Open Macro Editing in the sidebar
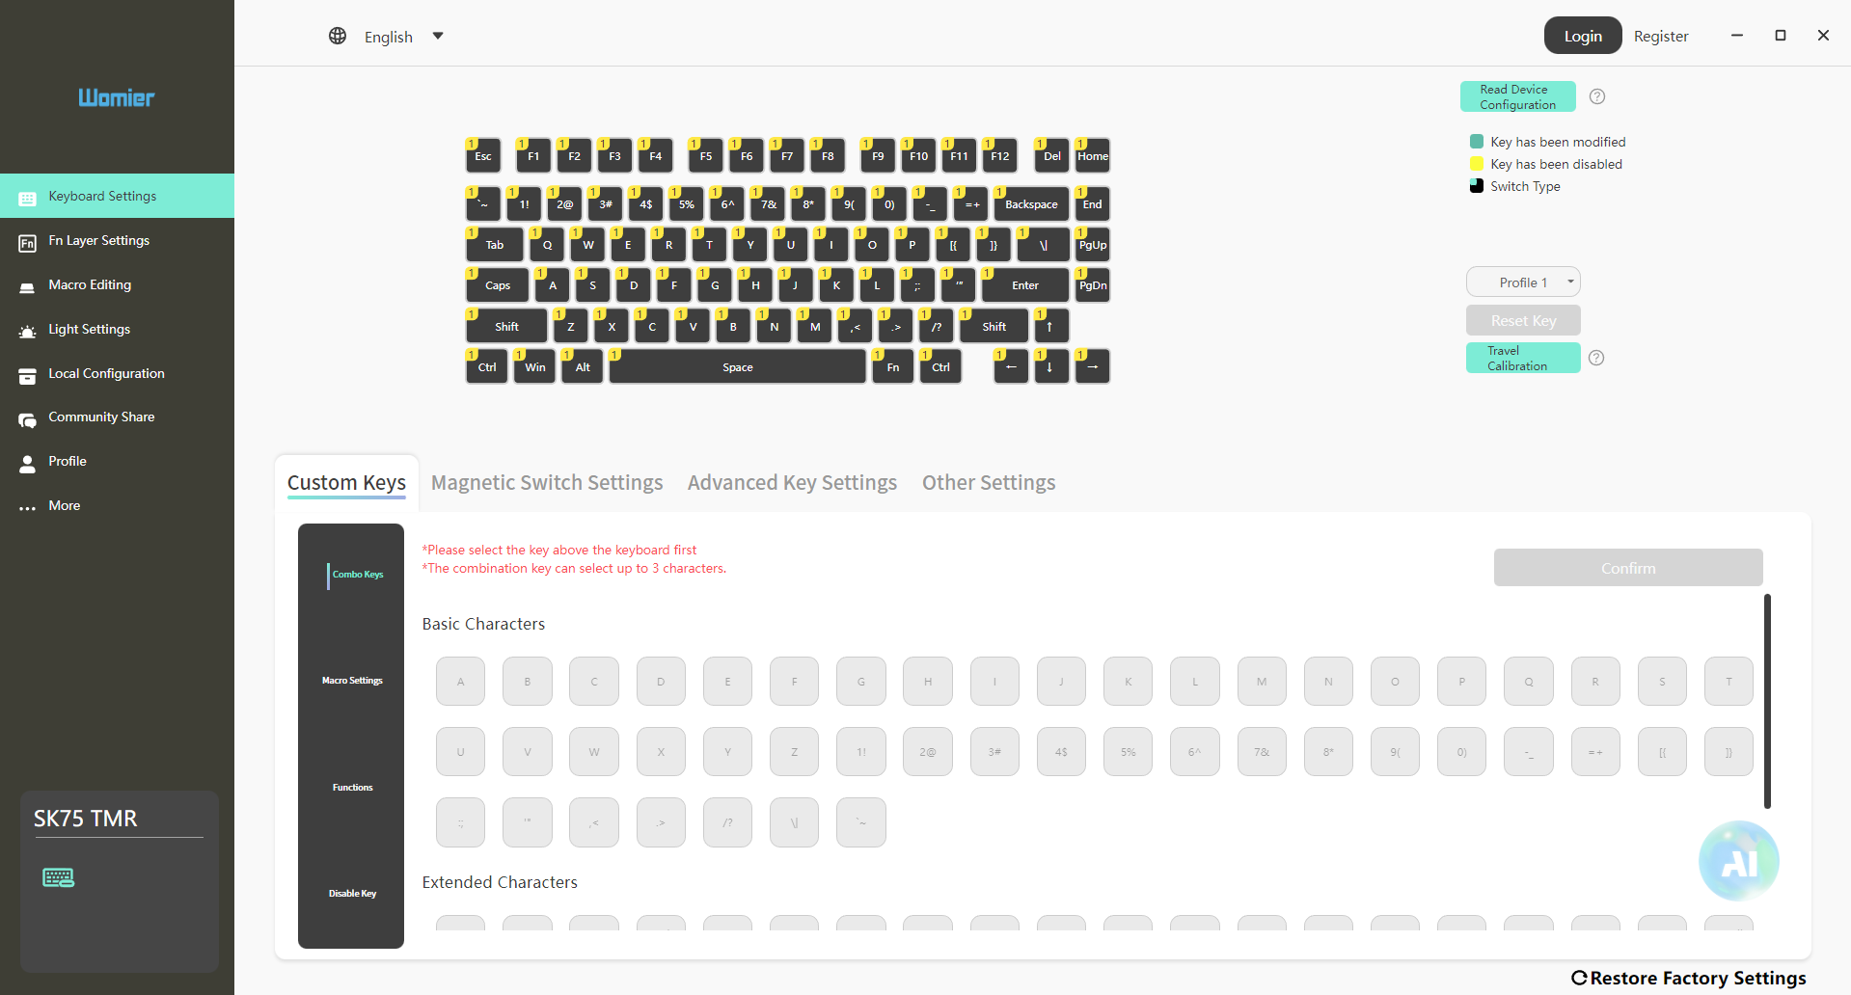Viewport: 1851px width, 995px height. pyautogui.click(x=90, y=285)
